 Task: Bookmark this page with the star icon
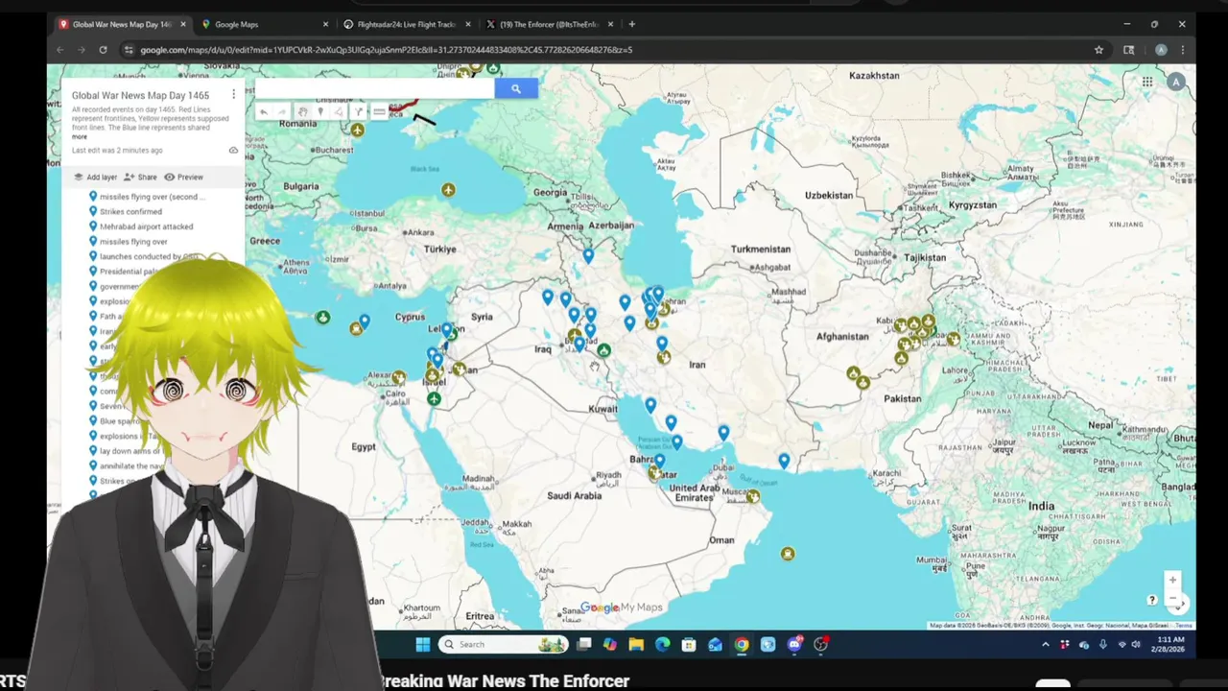[1098, 50]
